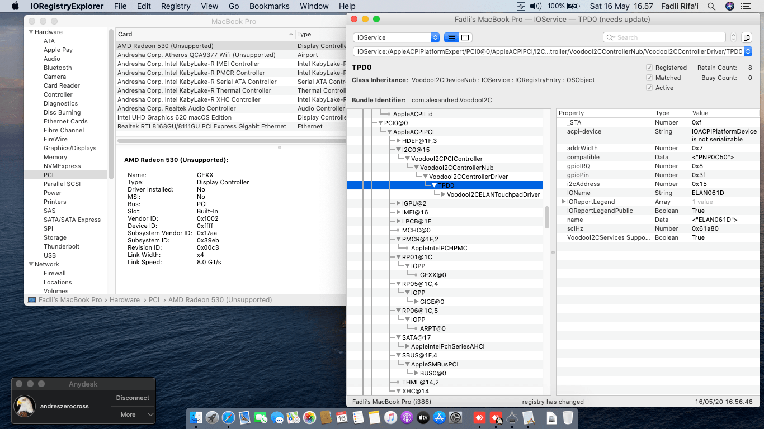Open System Preferences gear in dock
Viewport: 764px width, 429px height.
coord(455,417)
